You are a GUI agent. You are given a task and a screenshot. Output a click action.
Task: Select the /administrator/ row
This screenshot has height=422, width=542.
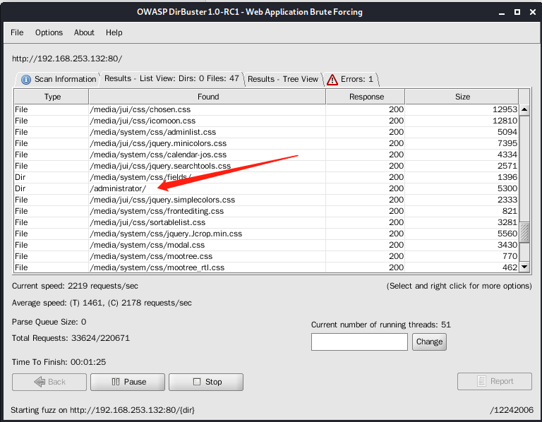coord(266,188)
